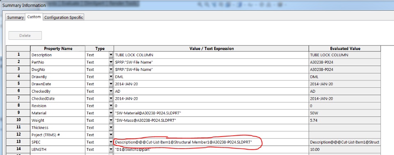Edit the TUBE LOCK COLUMN value field
394x155 pixels.
click(x=211, y=55)
